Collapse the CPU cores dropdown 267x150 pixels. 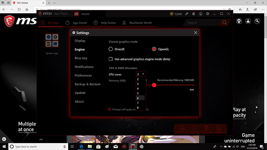[141, 74]
